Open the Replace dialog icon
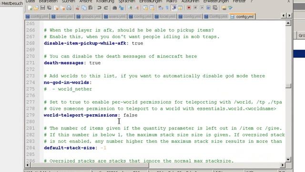The width and height of the screenshot is (305, 172). coord(122,8)
